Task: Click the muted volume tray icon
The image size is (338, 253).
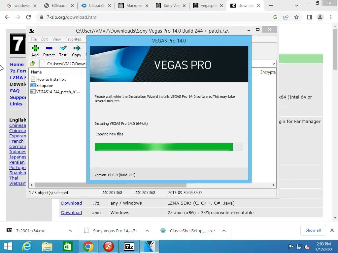Action: [x=307, y=247]
